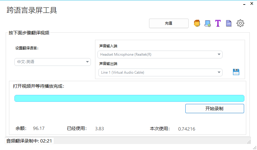Click the 本次使用 value 0.74216
This screenshot has height=150, width=257.
187,129
